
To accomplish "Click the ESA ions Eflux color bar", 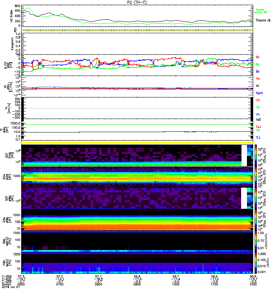I will coord(256,177).
